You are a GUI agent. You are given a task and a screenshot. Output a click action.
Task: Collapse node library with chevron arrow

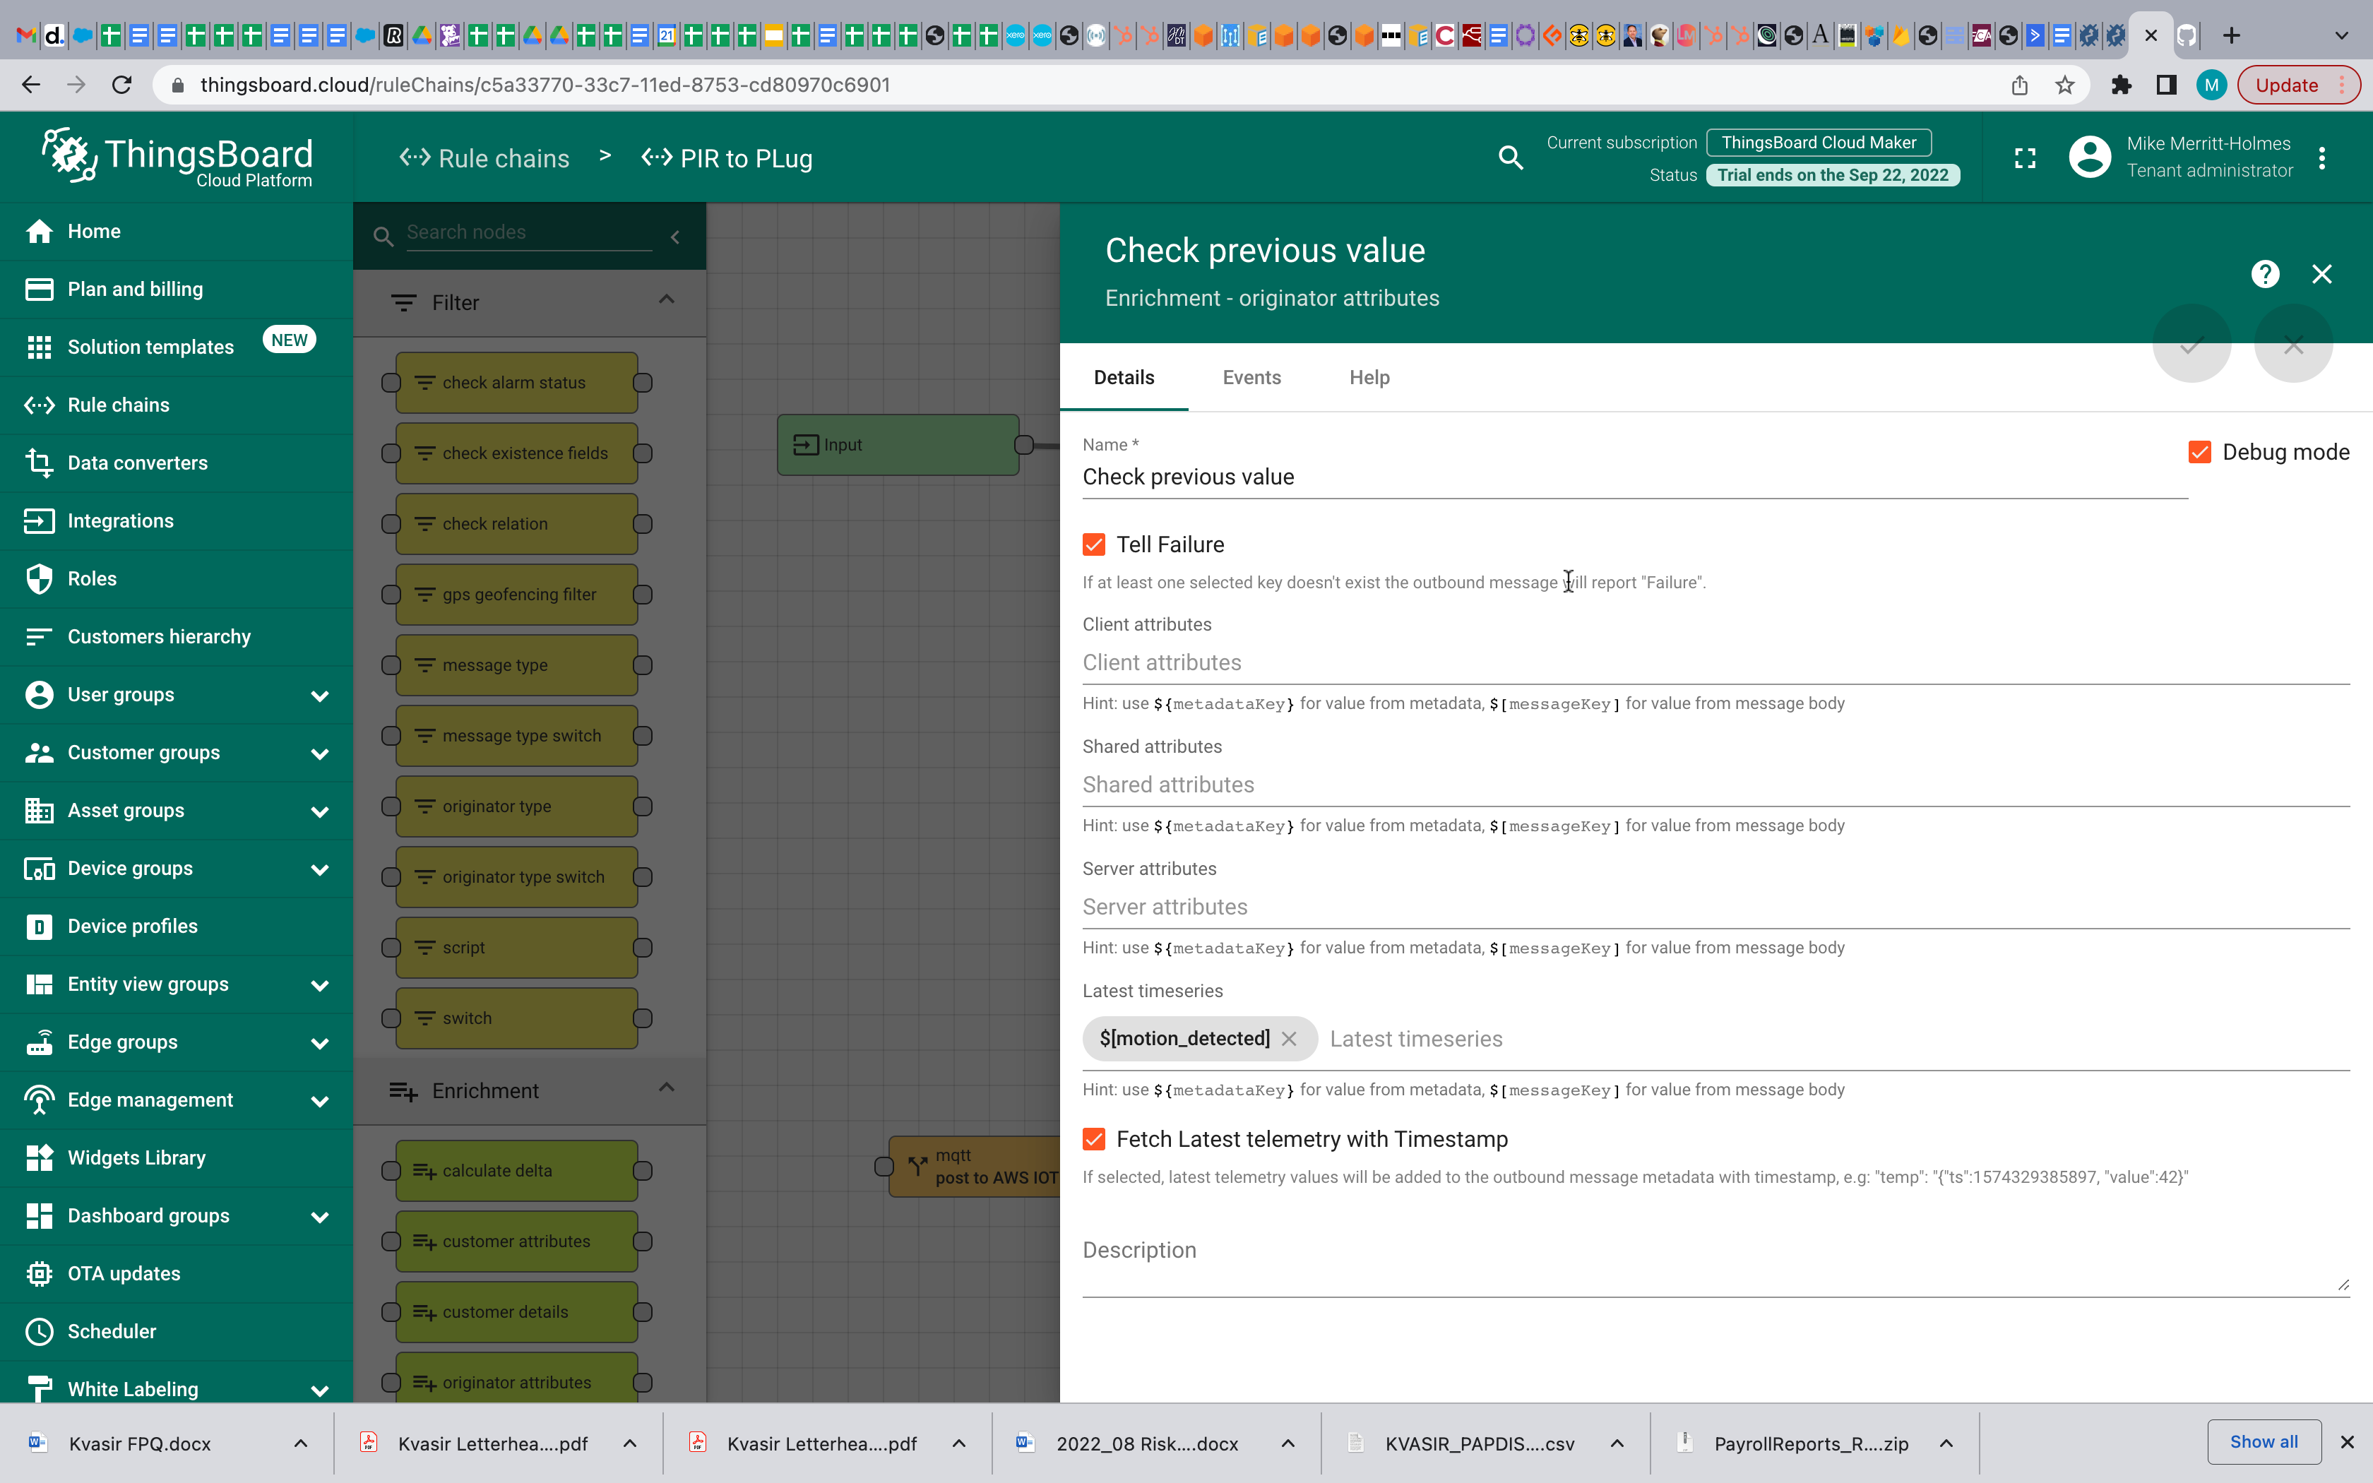click(676, 237)
